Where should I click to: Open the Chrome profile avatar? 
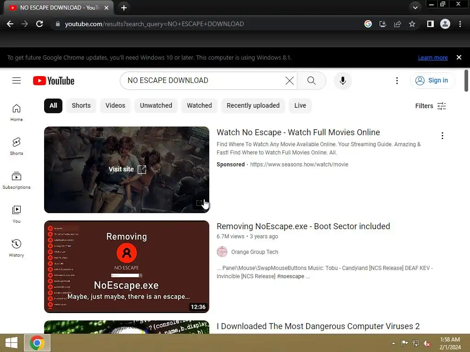point(445,24)
